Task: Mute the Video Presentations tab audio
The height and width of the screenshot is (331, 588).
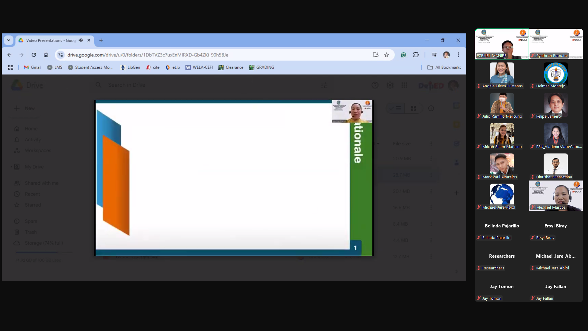Action: [81, 40]
